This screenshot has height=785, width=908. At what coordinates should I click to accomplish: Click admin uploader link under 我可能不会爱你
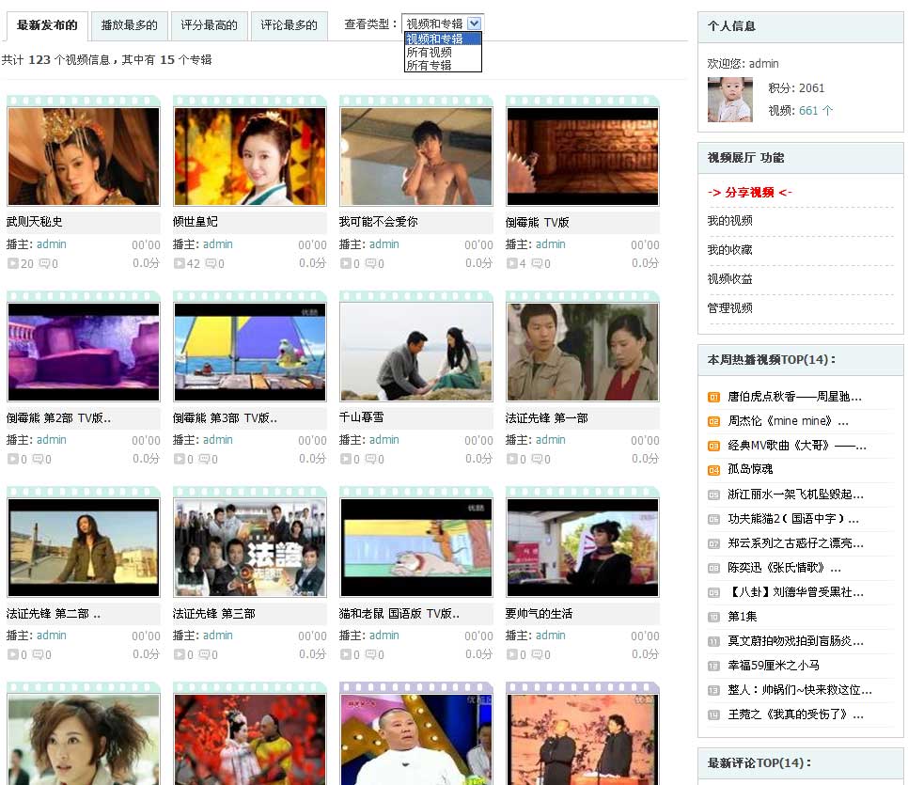384,244
